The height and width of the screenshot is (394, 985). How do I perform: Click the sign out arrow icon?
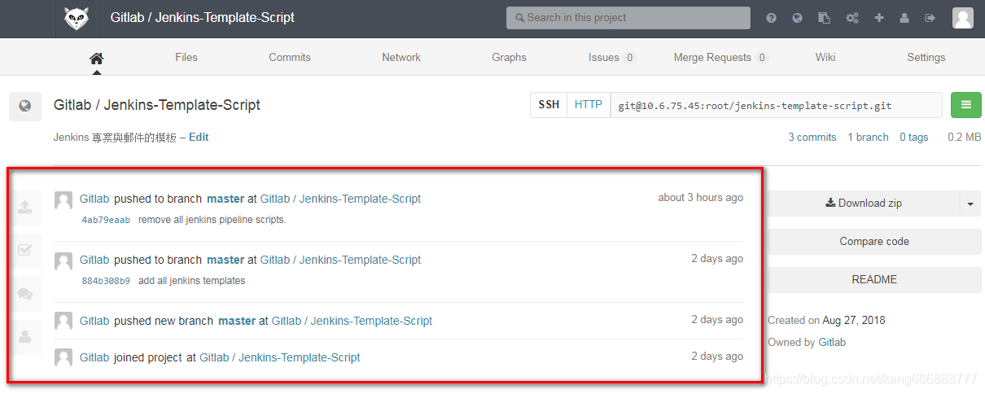[x=930, y=18]
